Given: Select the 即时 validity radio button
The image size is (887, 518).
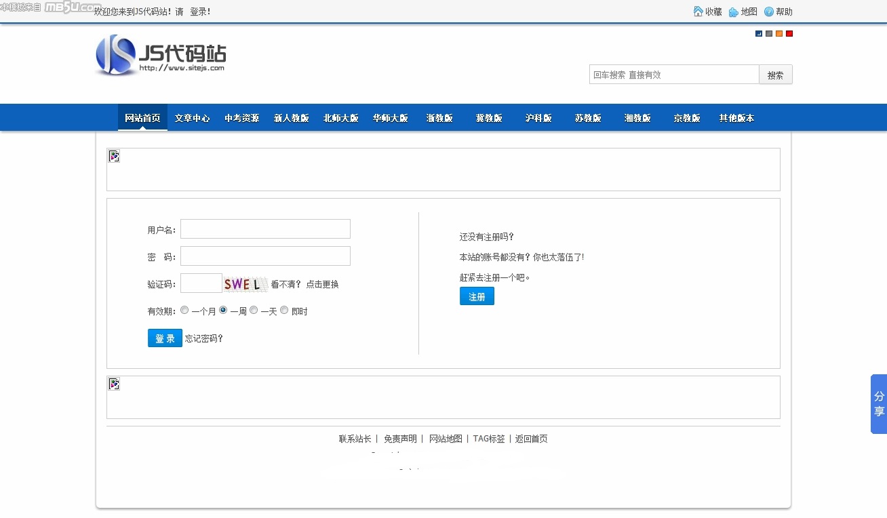Looking at the screenshot, I should 284,311.
